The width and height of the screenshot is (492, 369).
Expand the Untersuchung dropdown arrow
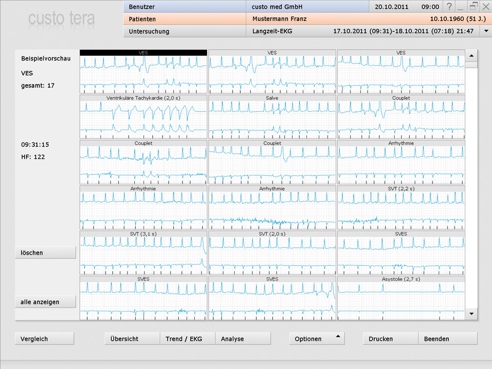coord(485,31)
